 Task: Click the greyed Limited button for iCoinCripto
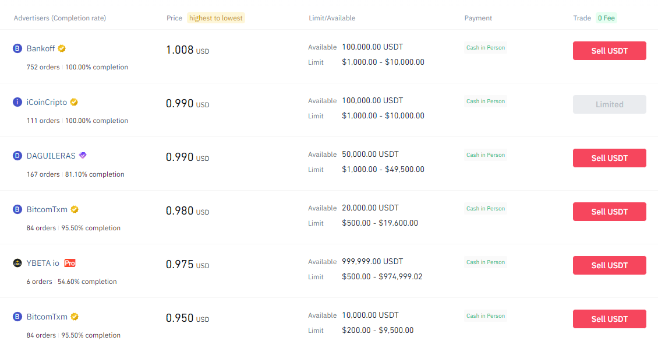click(609, 104)
